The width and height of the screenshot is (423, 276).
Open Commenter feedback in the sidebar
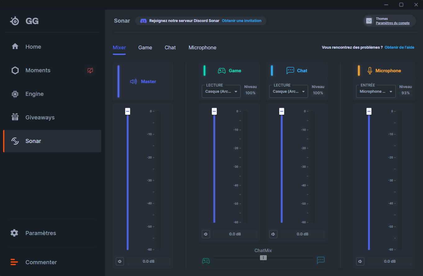[52, 262]
